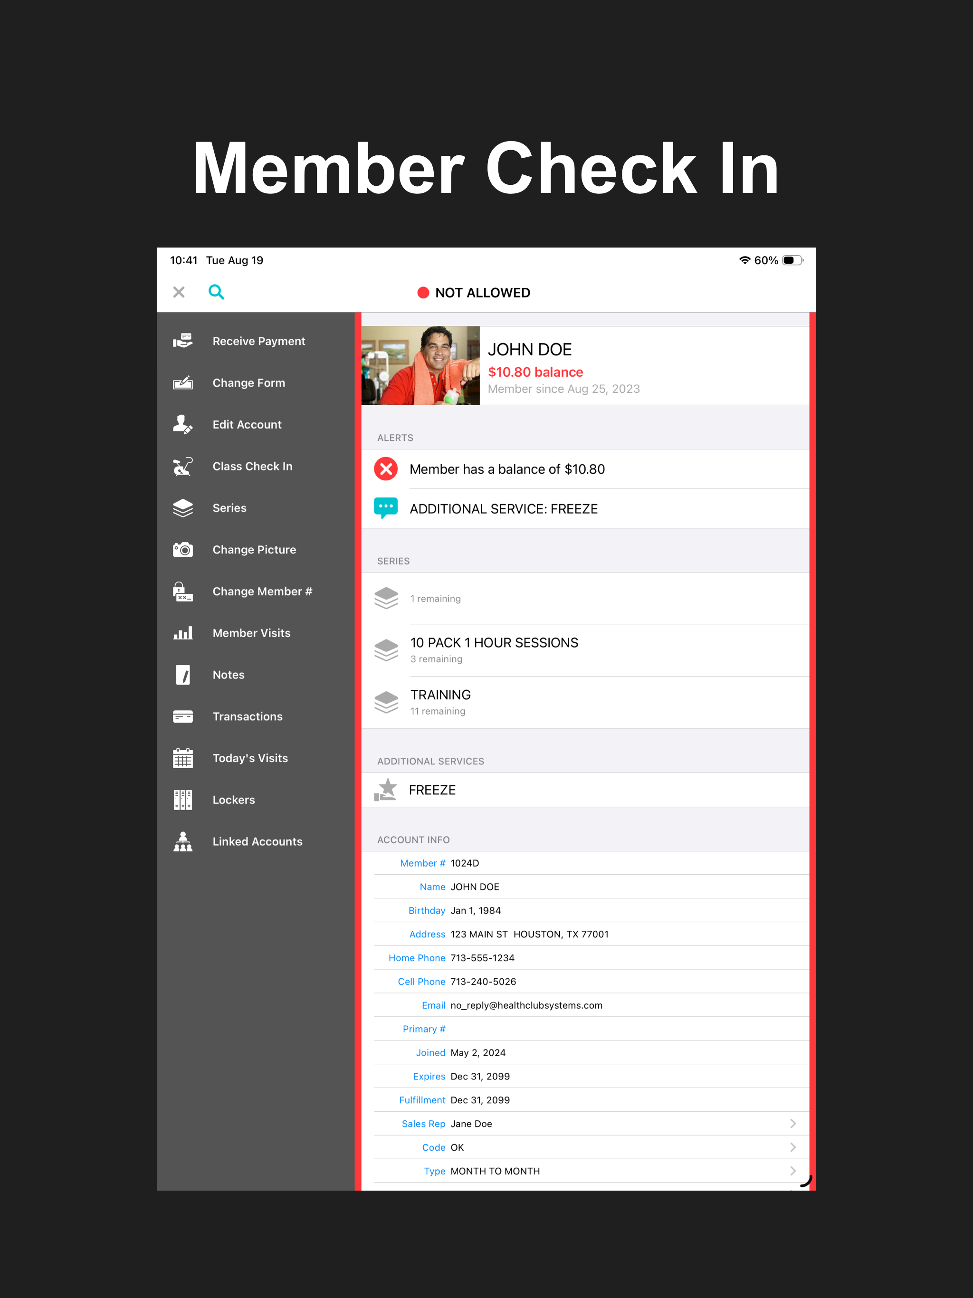Open Lockers from the sidebar
Screen dimensions: 973x1298
pos(256,799)
